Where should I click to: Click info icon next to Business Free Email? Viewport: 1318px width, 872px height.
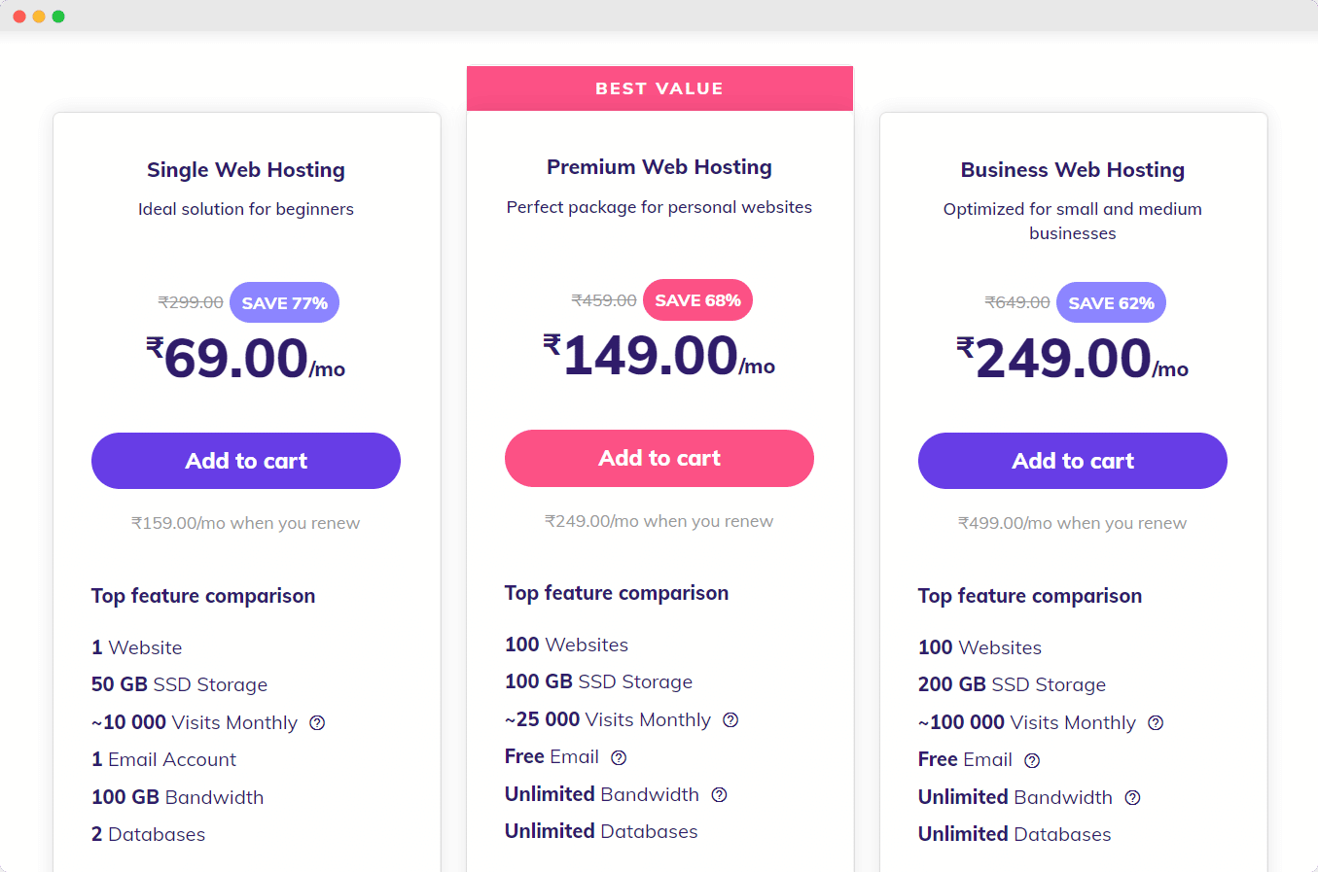click(x=1032, y=761)
